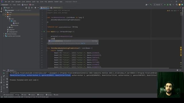
Task: Start debugging with the bug icon
Action: pyautogui.click(x=168, y=5)
